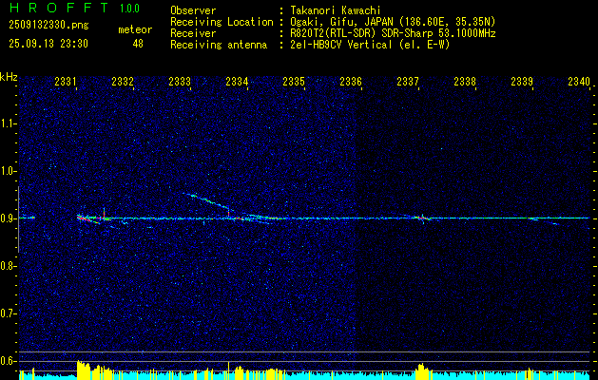Click the time axis label "2338"
Image resolution: width=598 pixels, height=380 pixels.
coord(465,81)
